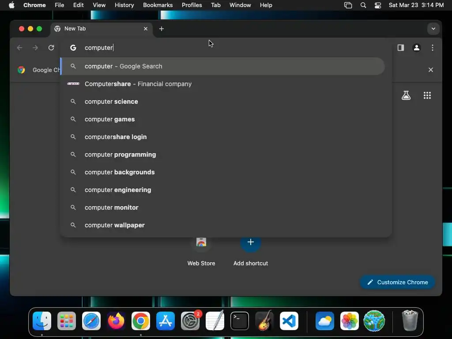Open App Store from the Dock
452x339 pixels.
(x=166, y=321)
